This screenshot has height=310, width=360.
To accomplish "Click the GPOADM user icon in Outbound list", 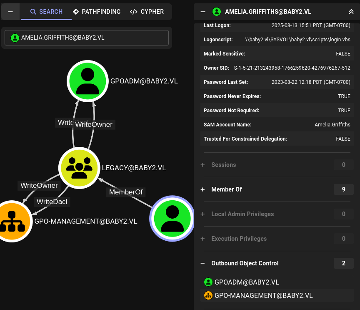I will [208, 282].
